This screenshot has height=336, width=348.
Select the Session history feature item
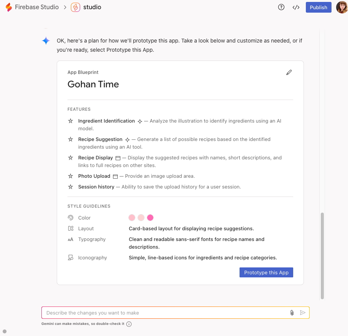coord(96,187)
